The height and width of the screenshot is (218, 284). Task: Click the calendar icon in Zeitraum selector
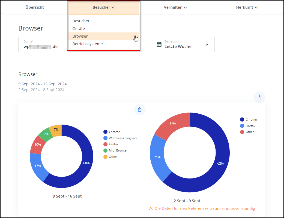point(159,44)
